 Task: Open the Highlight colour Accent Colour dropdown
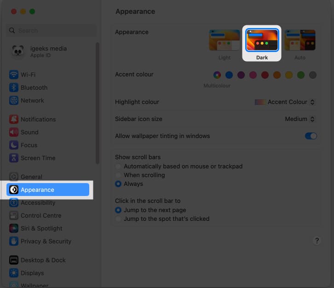(x=285, y=102)
